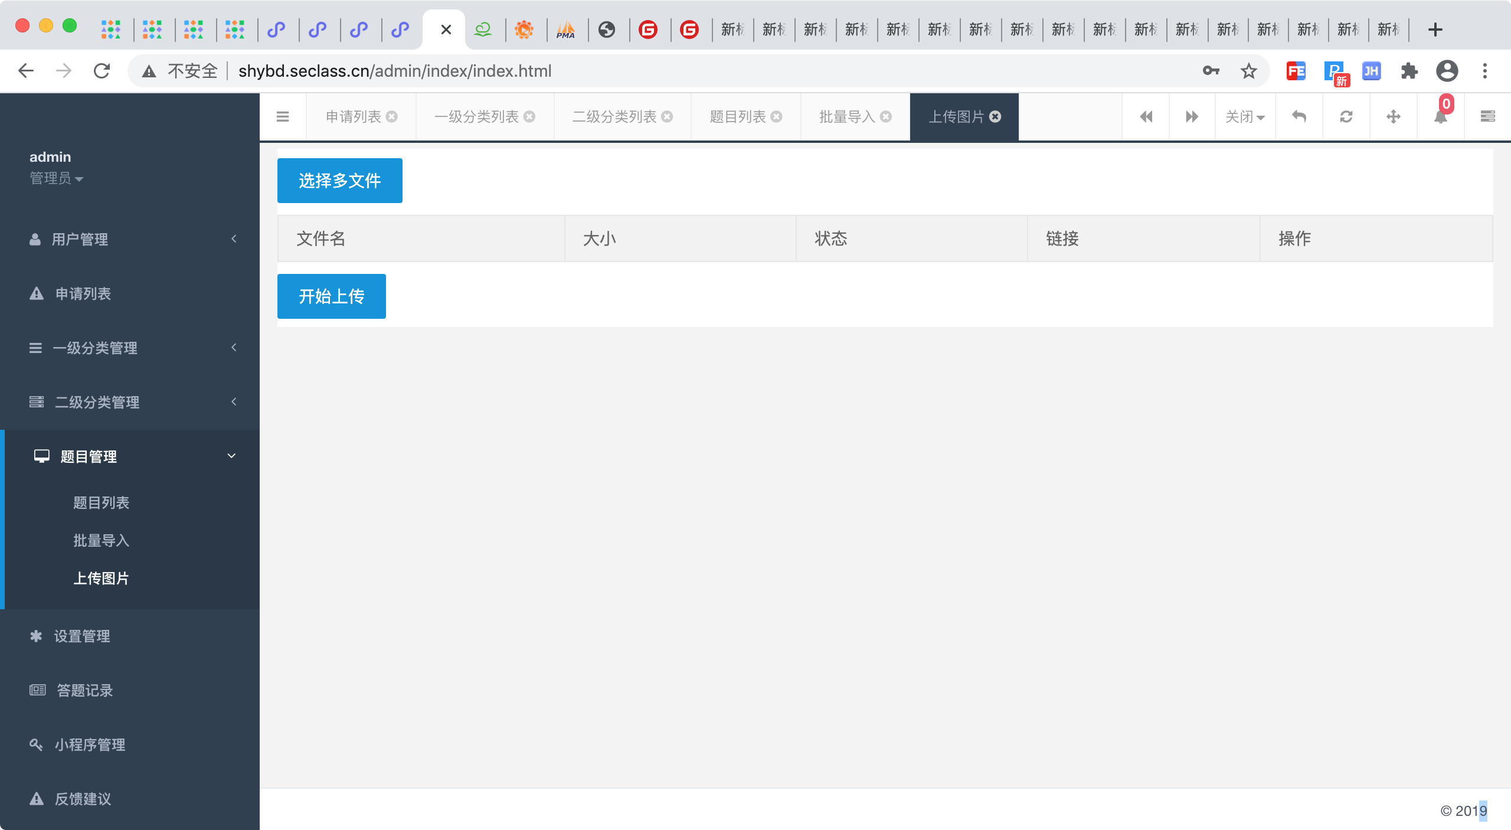This screenshot has width=1511, height=830.
Task: Open 设置管理 in the sidebar
Action: tap(82, 636)
